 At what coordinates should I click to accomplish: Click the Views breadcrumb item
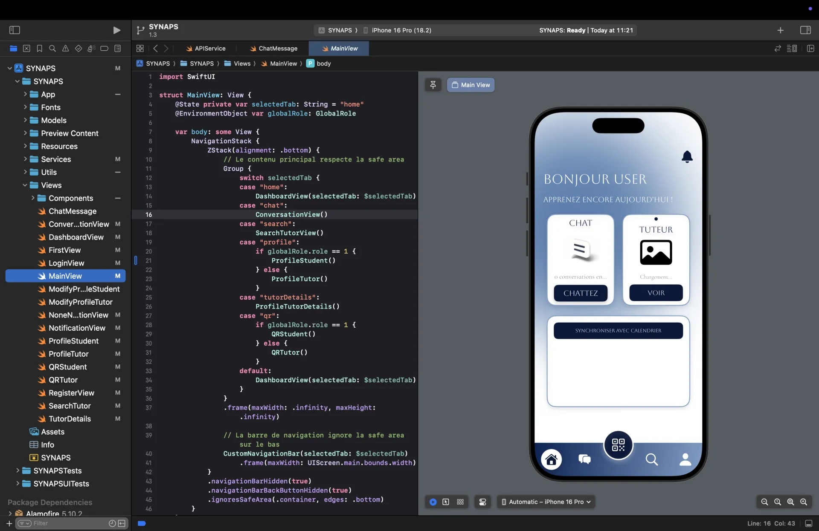[x=237, y=63]
